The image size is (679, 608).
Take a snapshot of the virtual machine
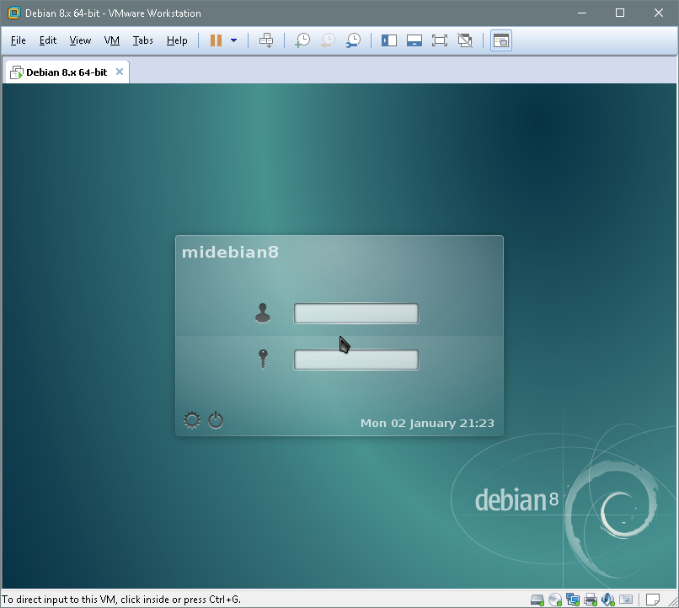coord(302,40)
